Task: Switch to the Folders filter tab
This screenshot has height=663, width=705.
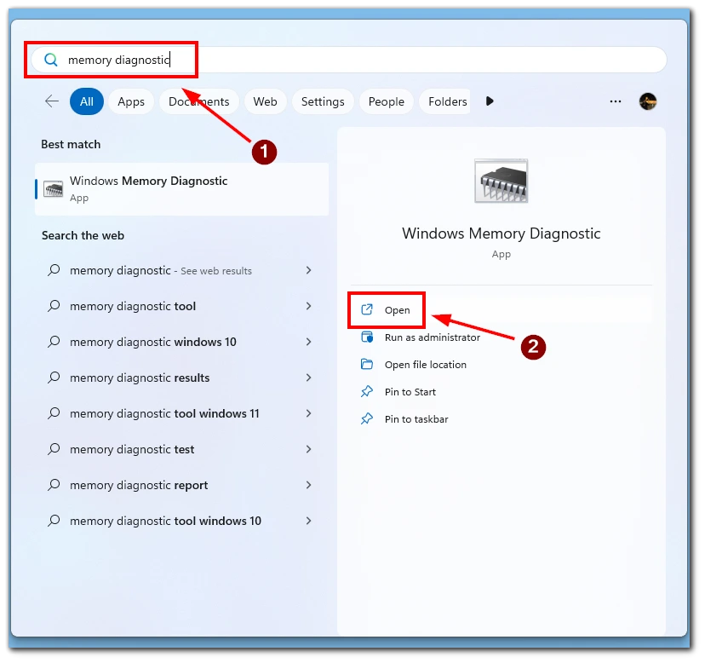Action: click(x=445, y=101)
